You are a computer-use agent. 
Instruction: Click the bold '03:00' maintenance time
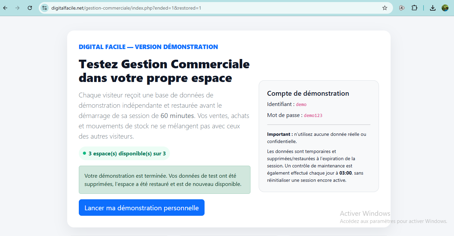tap(345, 173)
